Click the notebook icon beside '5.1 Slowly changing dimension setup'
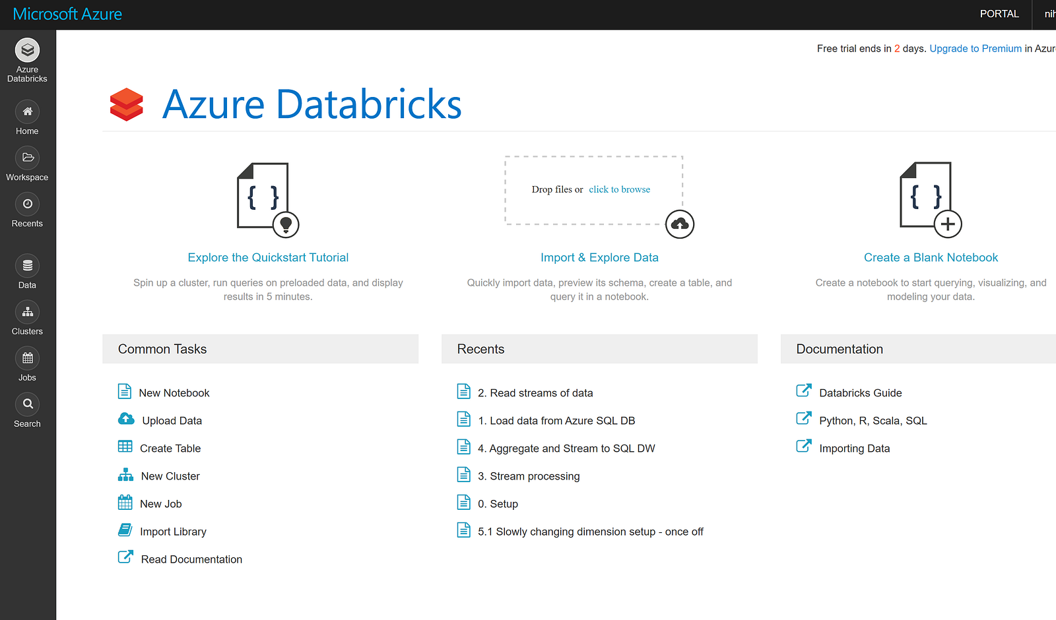The image size is (1056, 620). tap(464, 530)
